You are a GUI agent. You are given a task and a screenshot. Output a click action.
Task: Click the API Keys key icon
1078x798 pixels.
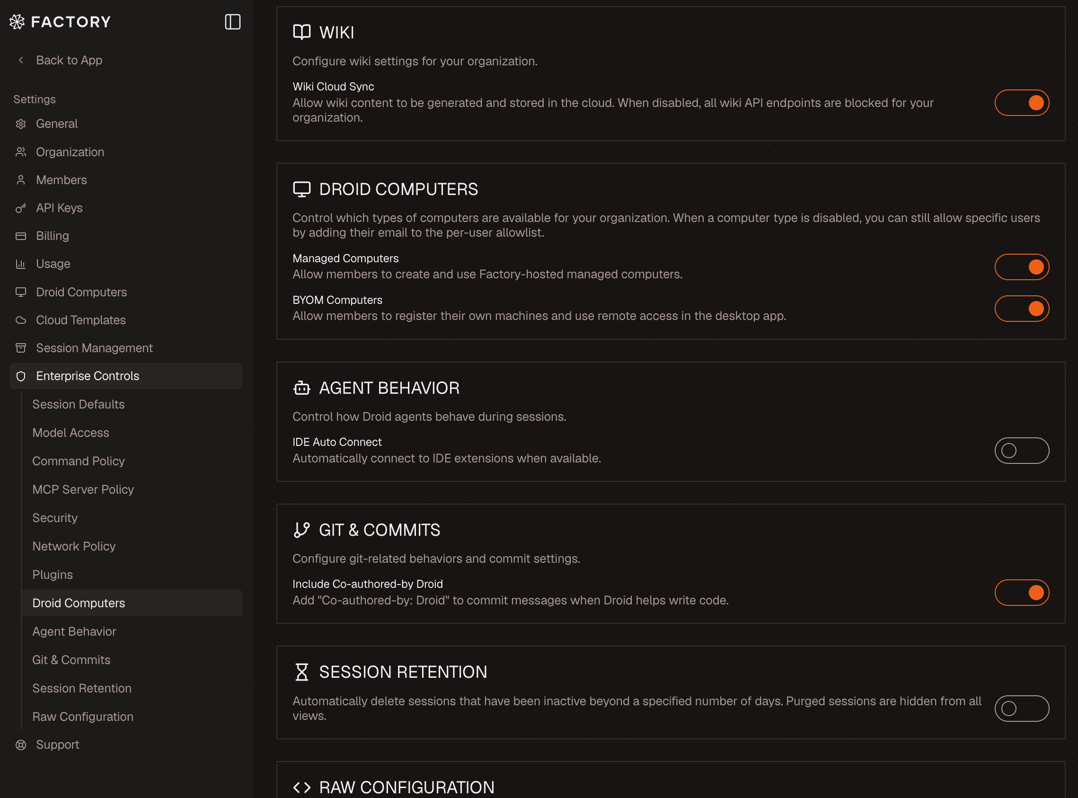coord(21,208)
